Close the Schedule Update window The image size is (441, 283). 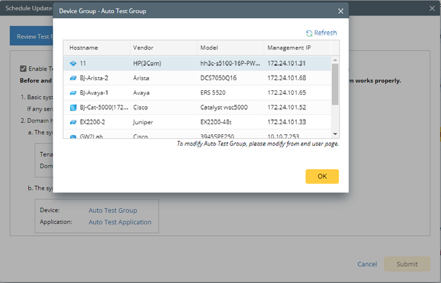[432, 8]
